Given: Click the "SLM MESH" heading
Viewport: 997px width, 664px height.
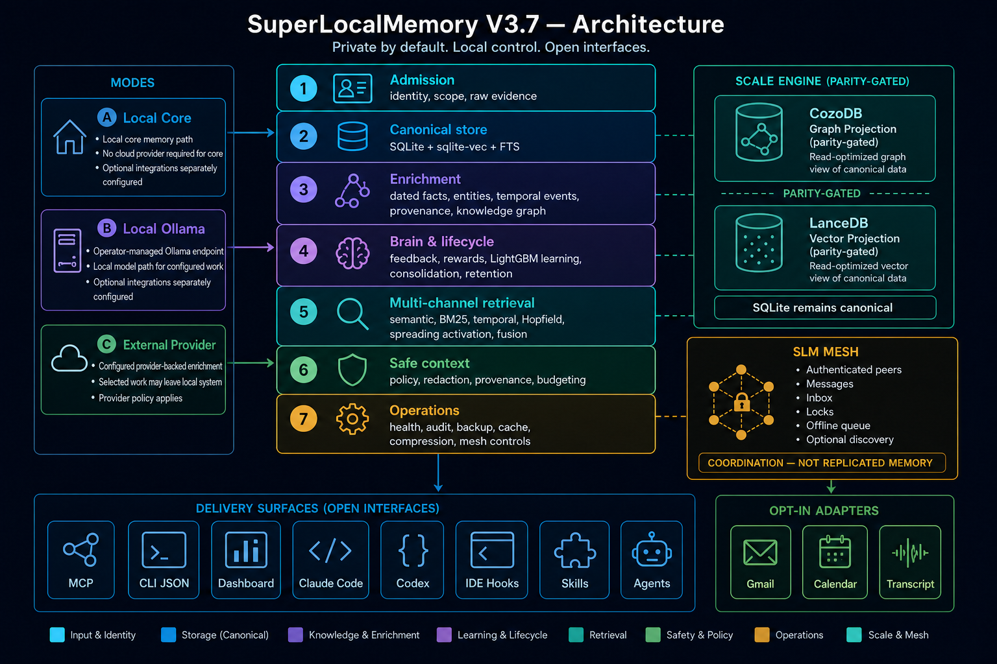Looking at the screenshot, I should click(x=826, y=352).
